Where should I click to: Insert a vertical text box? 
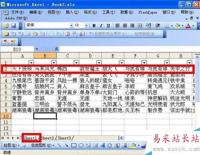point(95,145)
